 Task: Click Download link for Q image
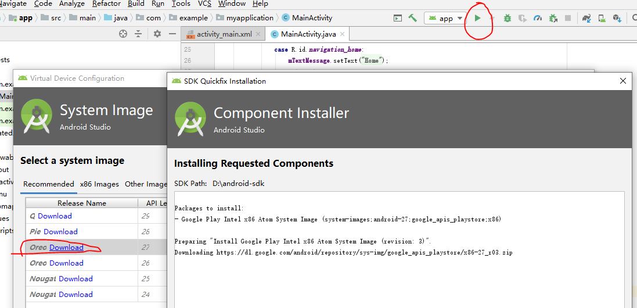55,216
